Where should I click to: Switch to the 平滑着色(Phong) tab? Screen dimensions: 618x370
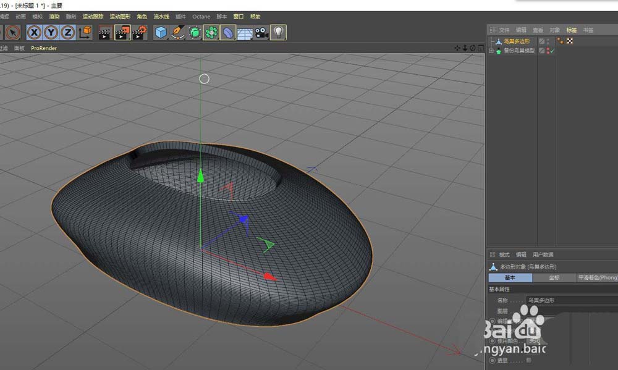(x=597, y=278)
